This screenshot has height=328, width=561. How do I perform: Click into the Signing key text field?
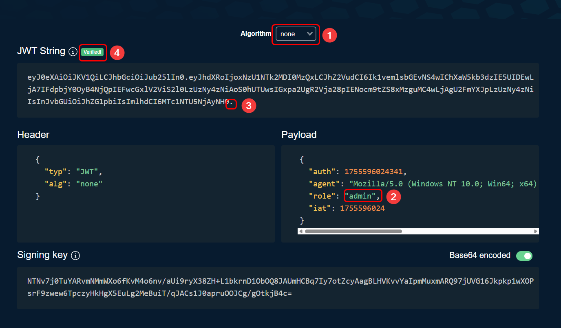pos(277,288)
